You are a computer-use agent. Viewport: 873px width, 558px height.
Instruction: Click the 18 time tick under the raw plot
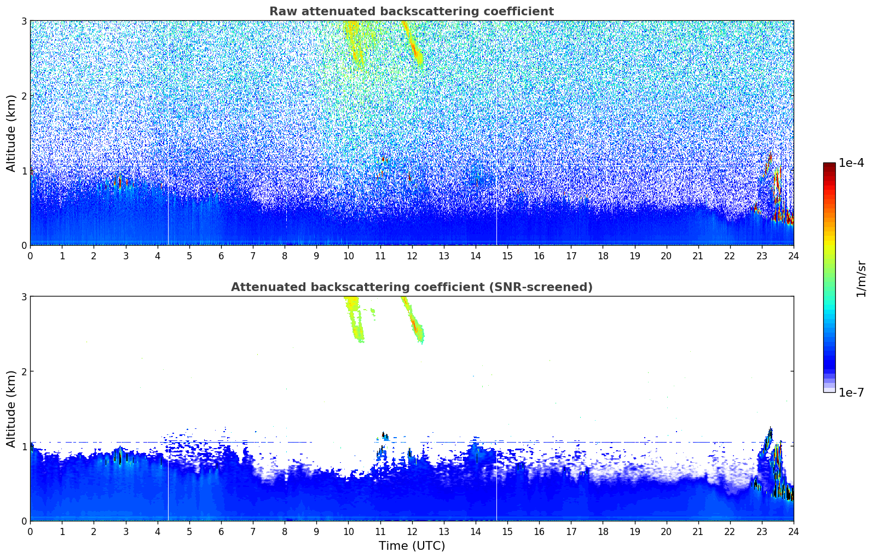coord(603,255)
